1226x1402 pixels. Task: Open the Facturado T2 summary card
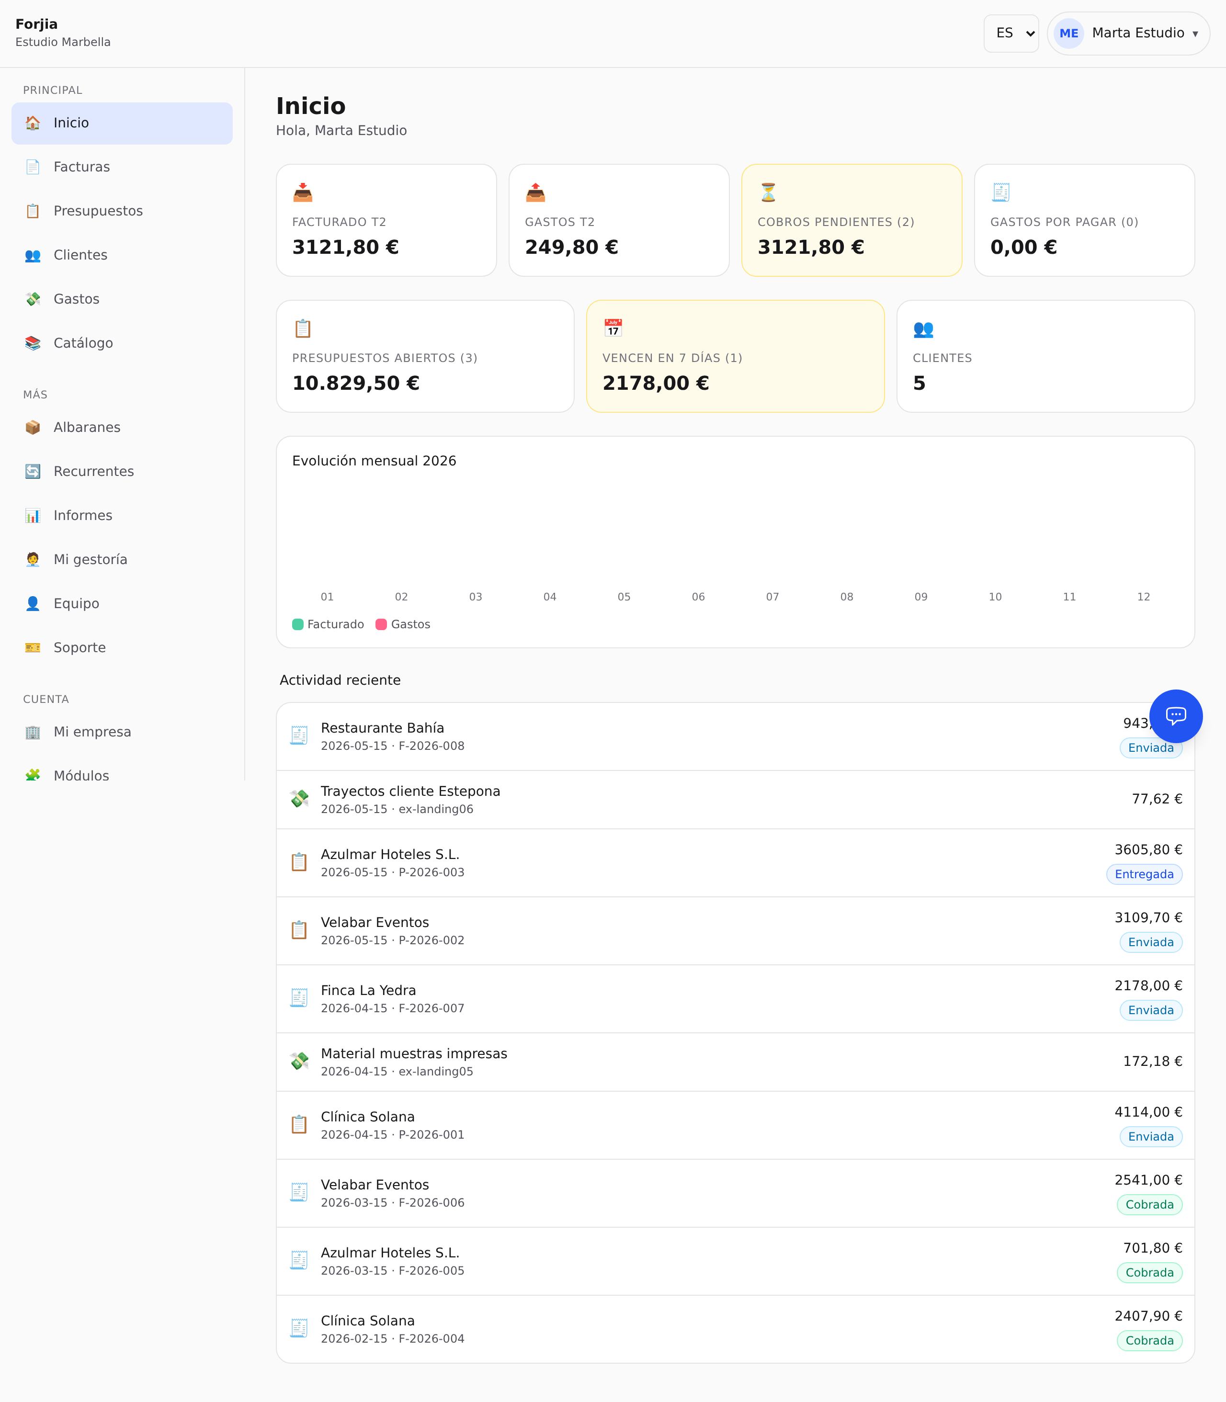pos(386,220)
